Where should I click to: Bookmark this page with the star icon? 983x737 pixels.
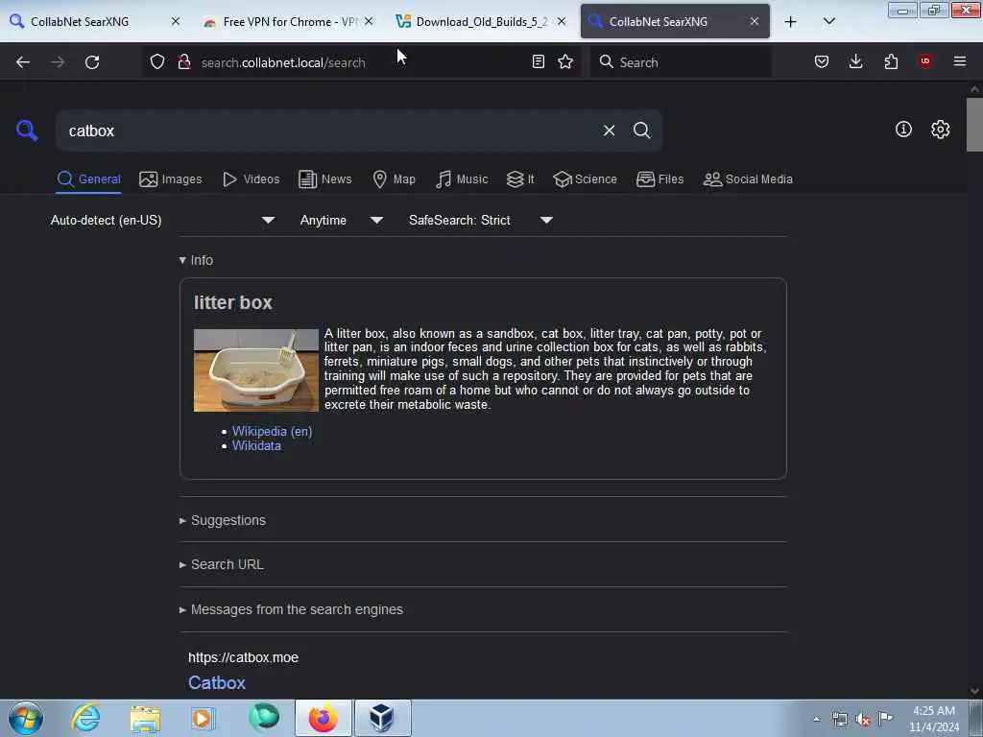[565, 61]
